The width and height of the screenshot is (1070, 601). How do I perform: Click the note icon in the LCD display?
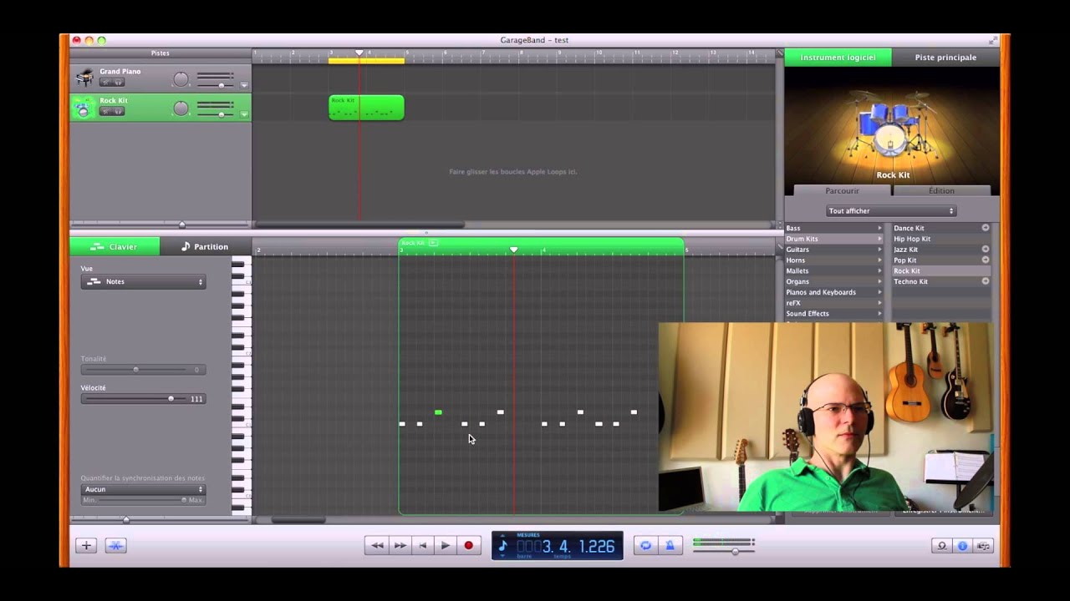point(502,546)
